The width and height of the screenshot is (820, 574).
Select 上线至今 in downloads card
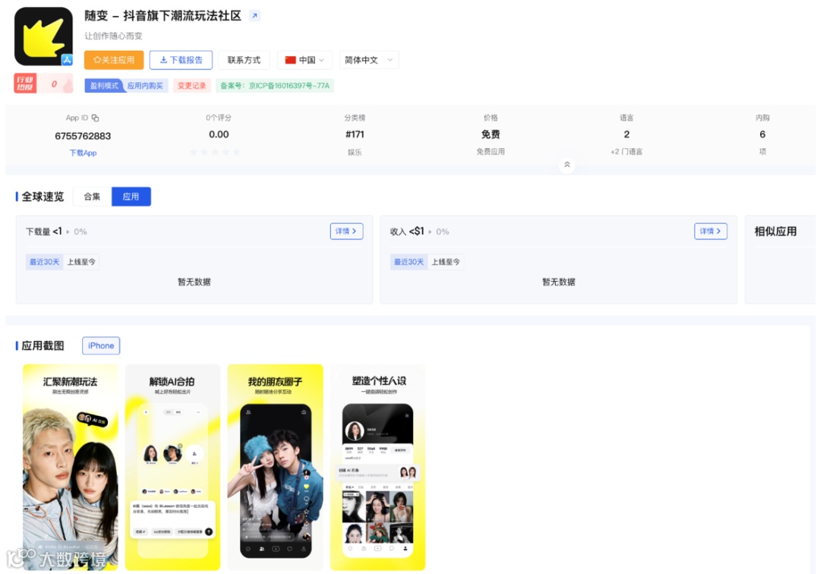pos(81,262)
